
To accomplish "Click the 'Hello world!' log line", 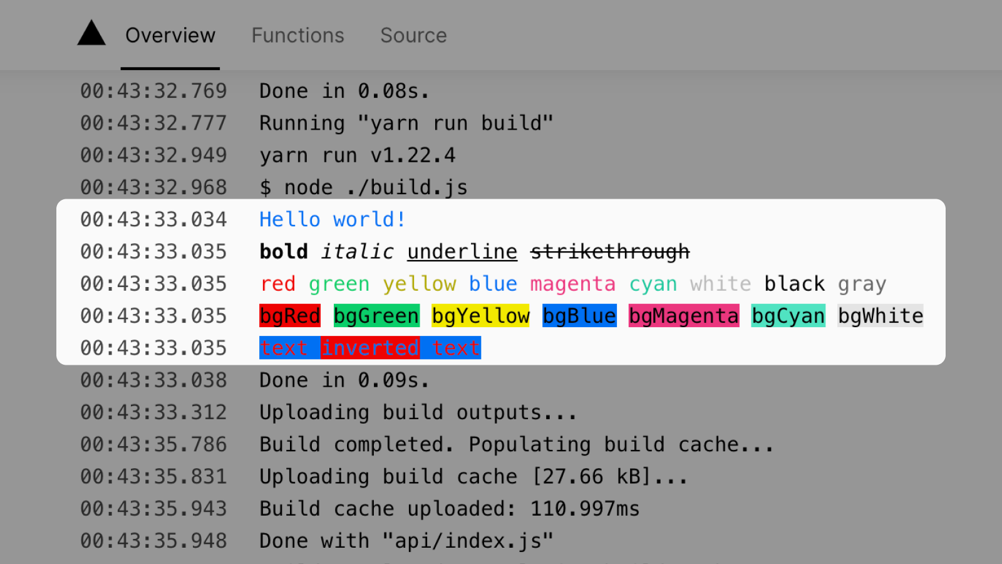I will (331, 219).
